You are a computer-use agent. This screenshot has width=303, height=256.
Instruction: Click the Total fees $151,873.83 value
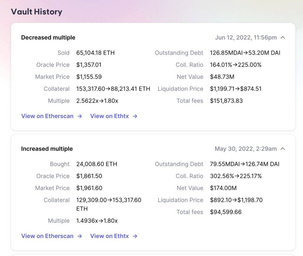tap(226, 101)
